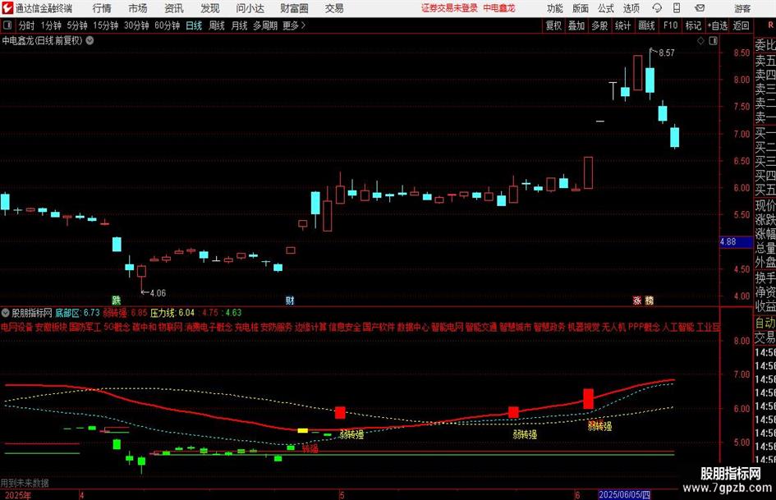Open the 交易 menu
Viewport: 776px width, 500px height.
tap(334, 8)
